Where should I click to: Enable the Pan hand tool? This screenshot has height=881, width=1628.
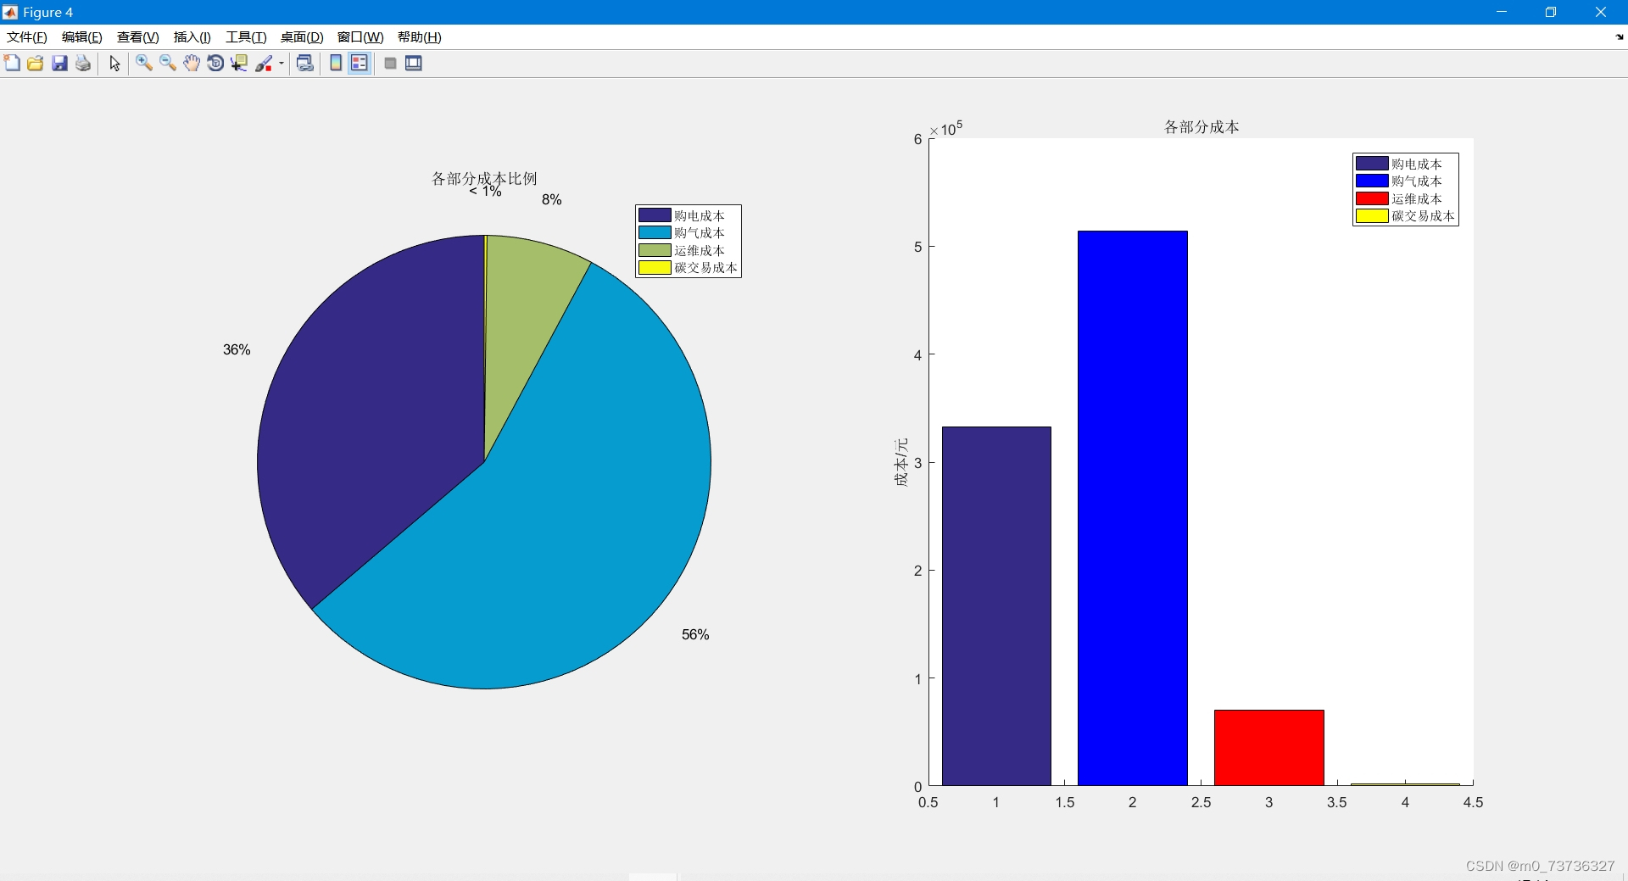pos(192,64)
